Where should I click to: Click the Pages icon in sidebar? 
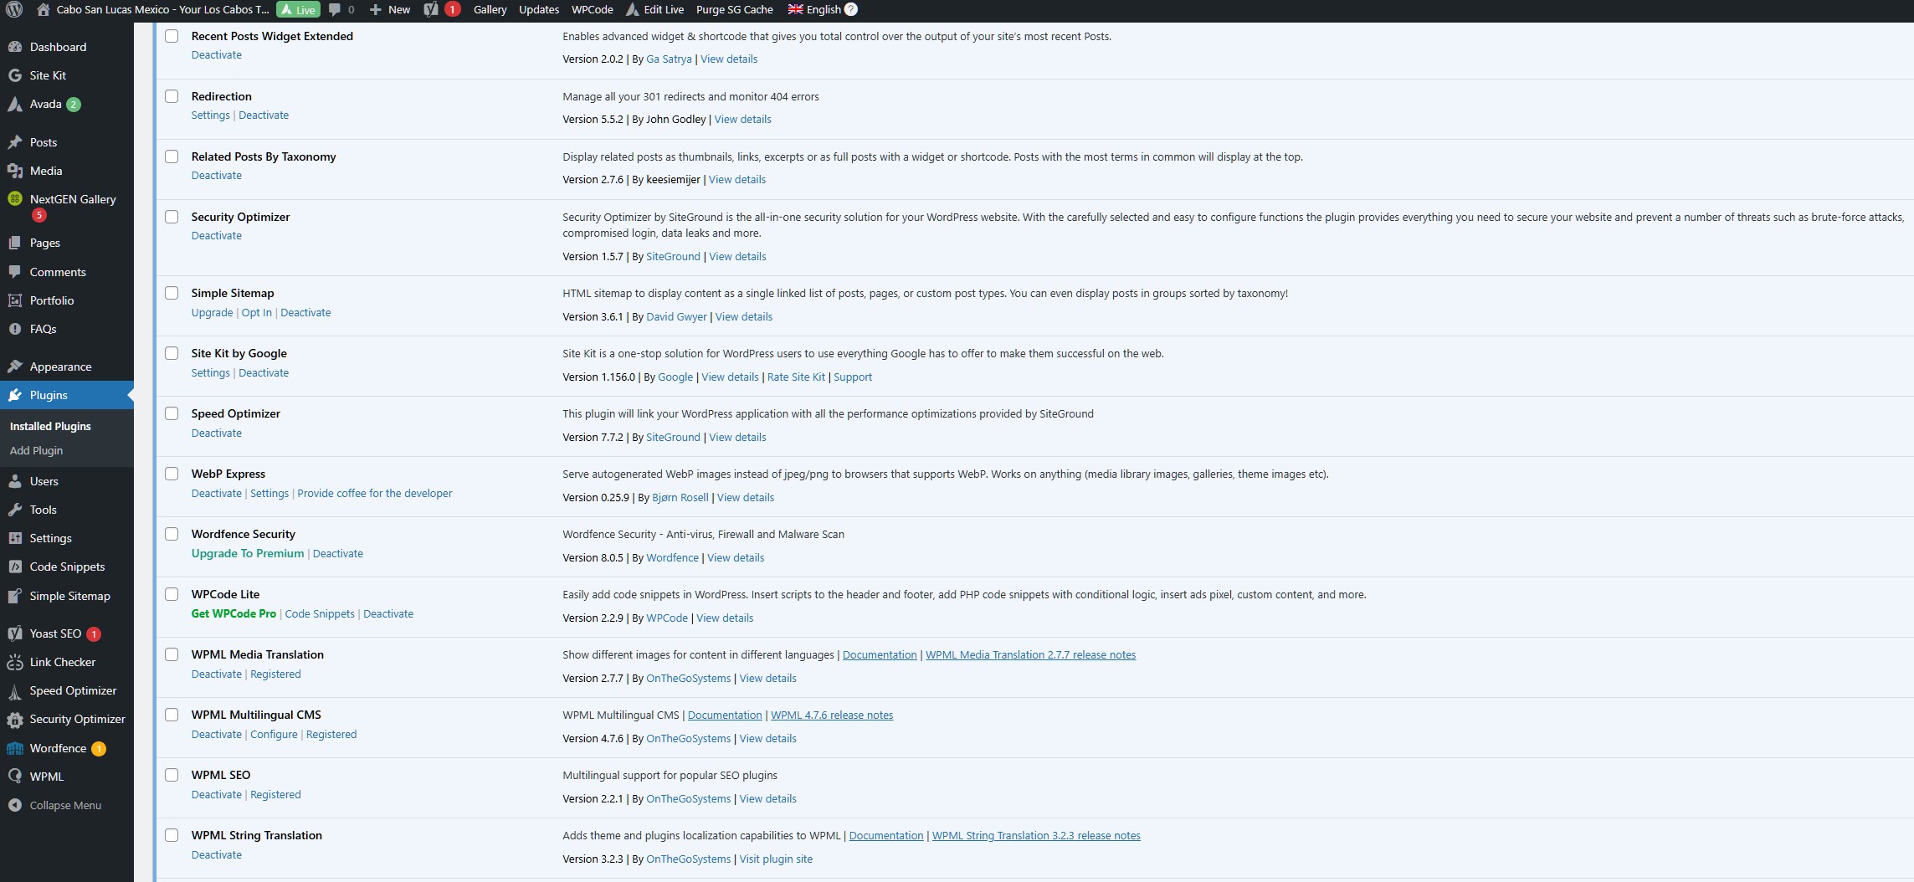[15, 243]
